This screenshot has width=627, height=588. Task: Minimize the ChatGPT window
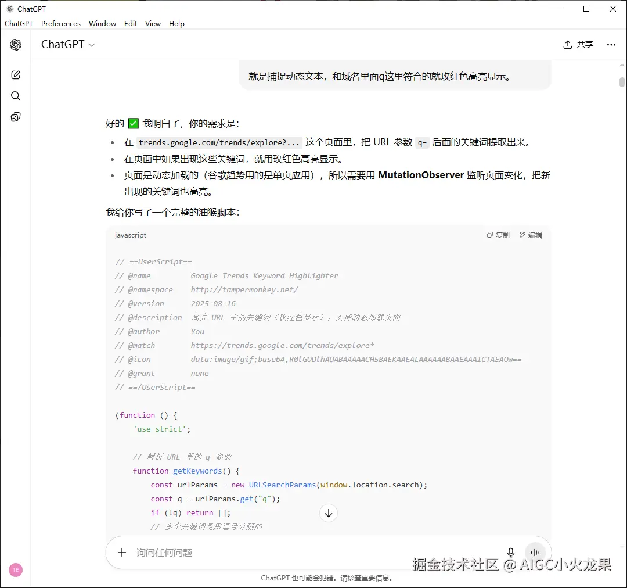[560, 9]
